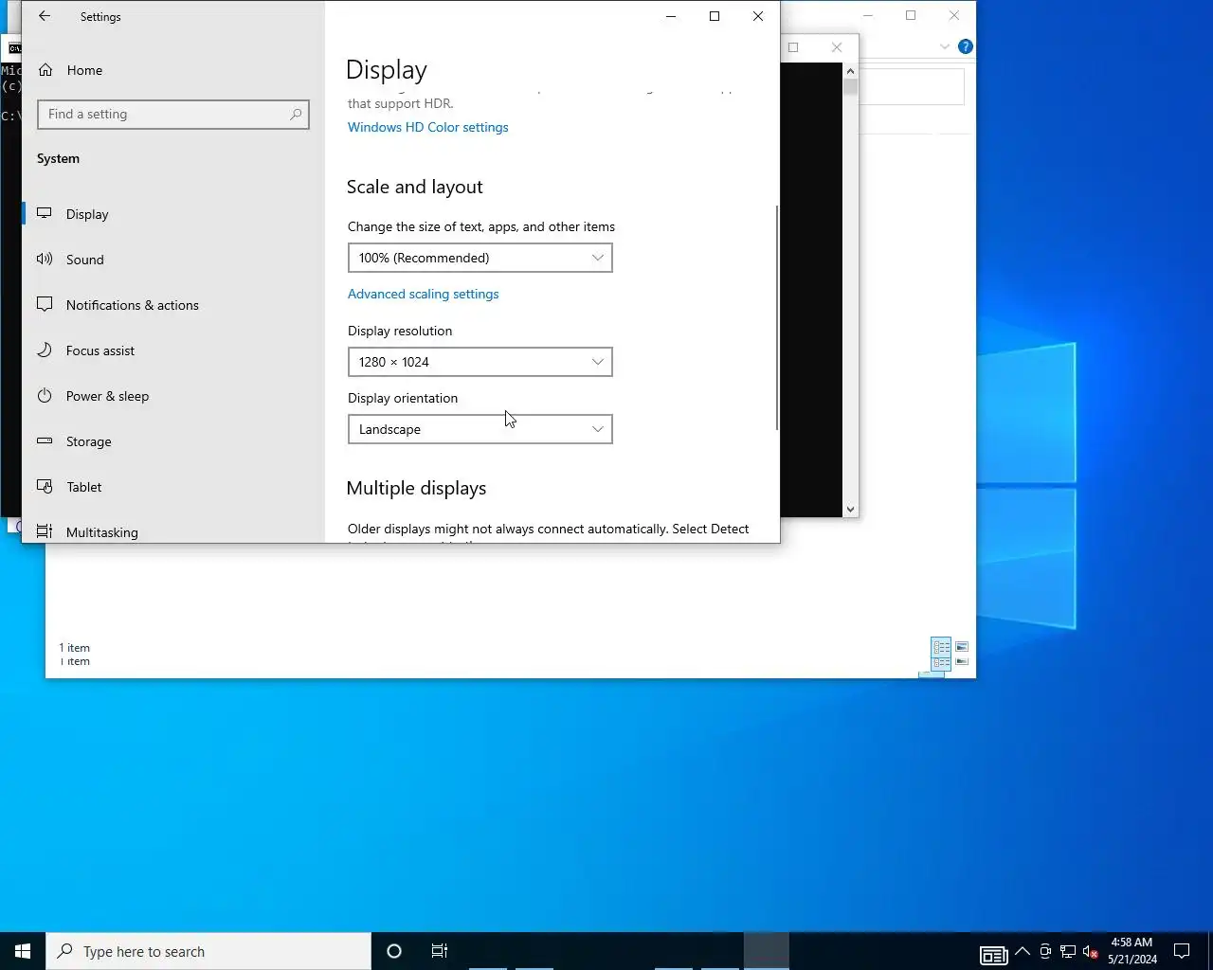The height and width of the screenshot is (970, 1213).
Task: Open Power & sleep via the power icon
Action: tap(45, 395)
